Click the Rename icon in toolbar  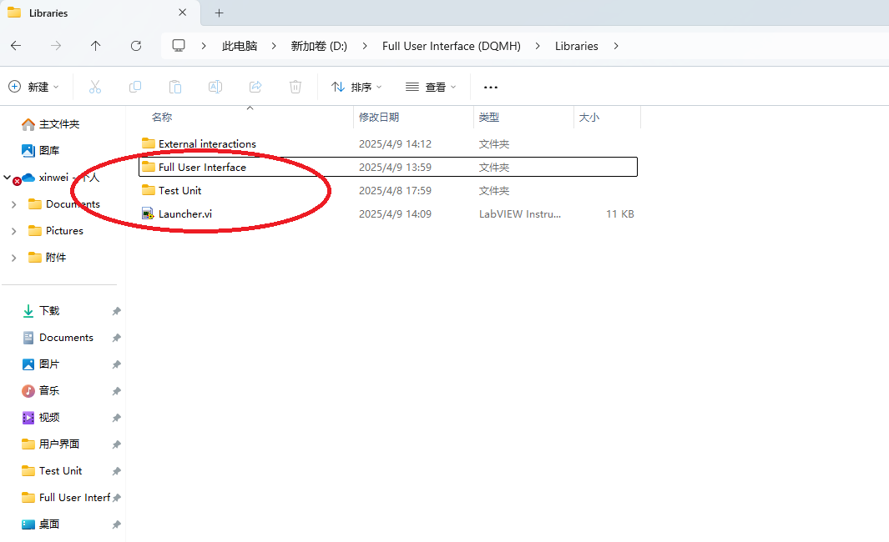[x=215, y=87]
